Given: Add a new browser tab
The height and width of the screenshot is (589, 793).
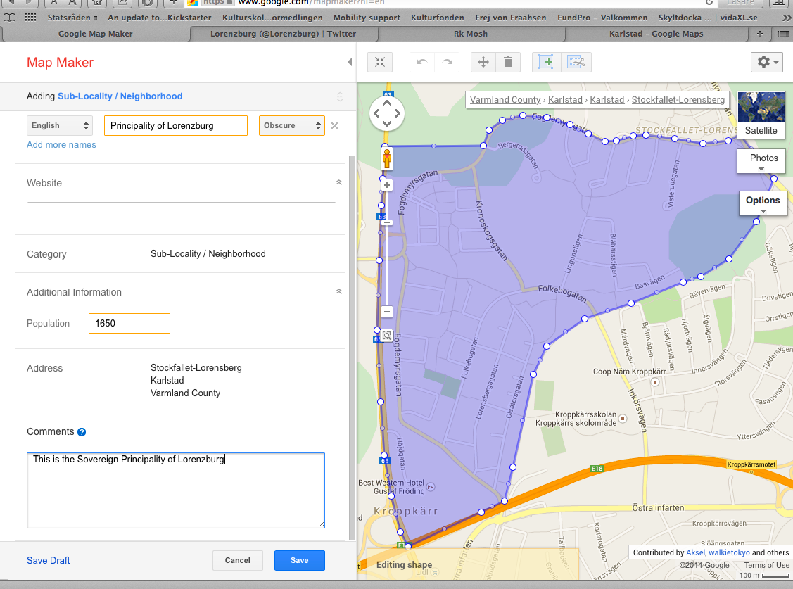Looking at the screenshot, I should pos(760,34).
